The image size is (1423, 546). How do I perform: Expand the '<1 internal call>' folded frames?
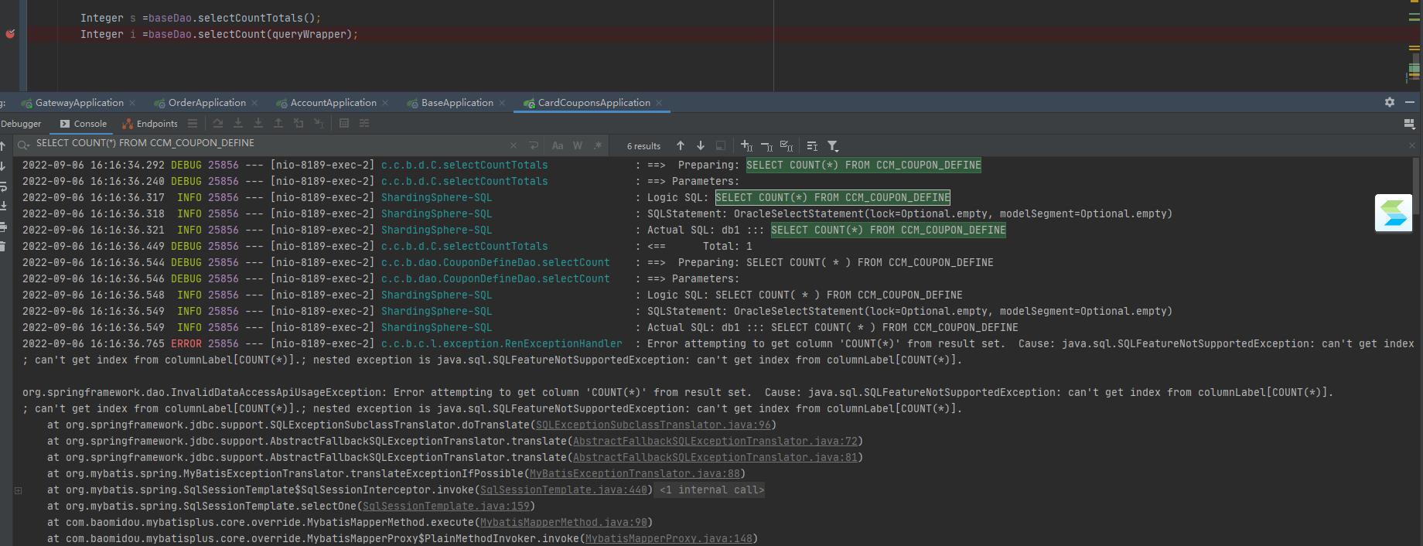(x=711, y=490)
